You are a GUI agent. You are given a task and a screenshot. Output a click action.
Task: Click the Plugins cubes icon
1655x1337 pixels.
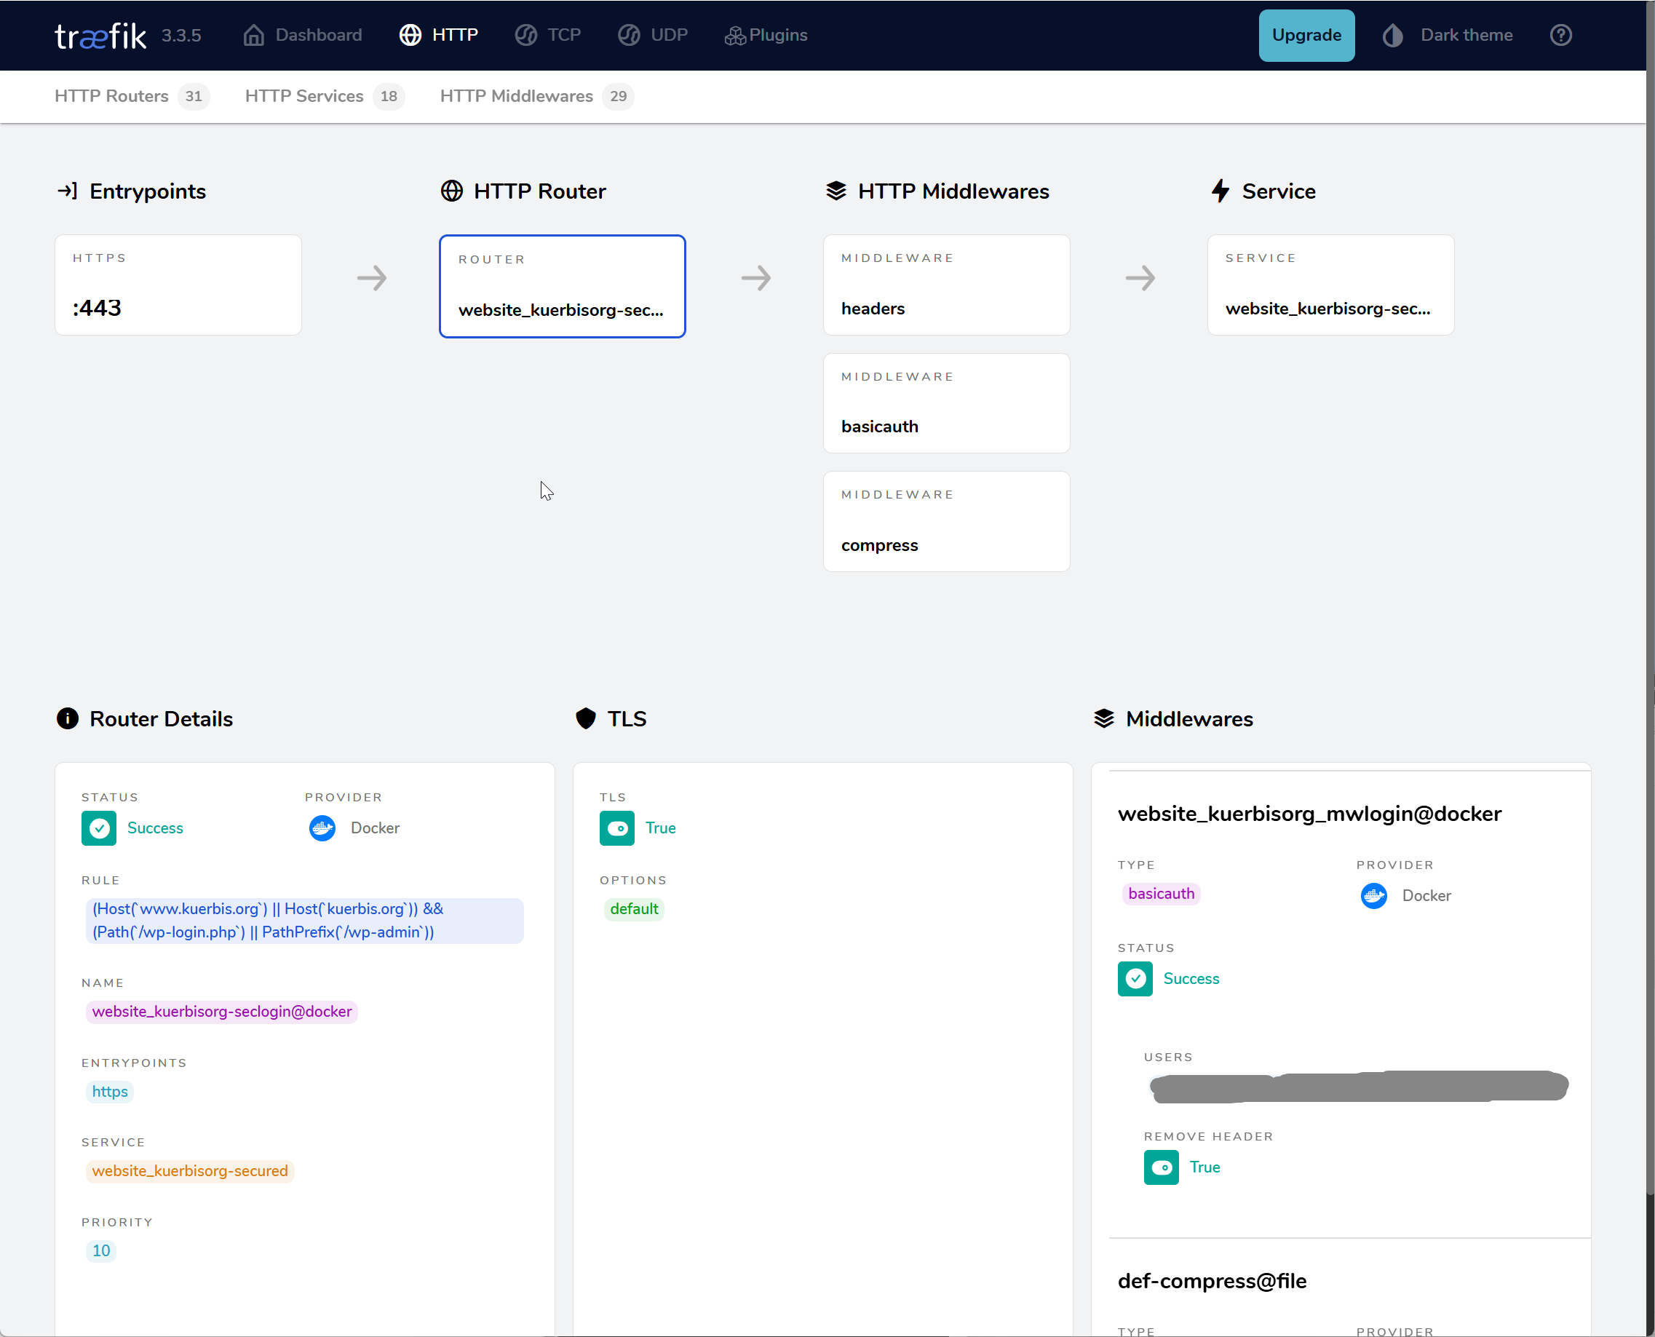[734, 36]
